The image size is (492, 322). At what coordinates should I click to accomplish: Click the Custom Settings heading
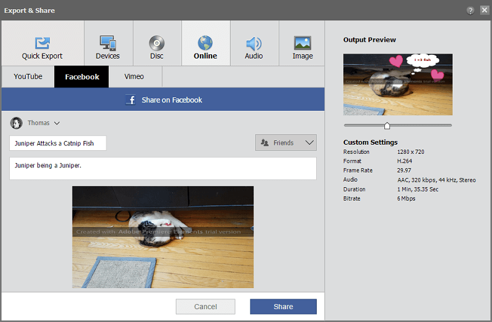pyautogui.click(x=370, y=142)
